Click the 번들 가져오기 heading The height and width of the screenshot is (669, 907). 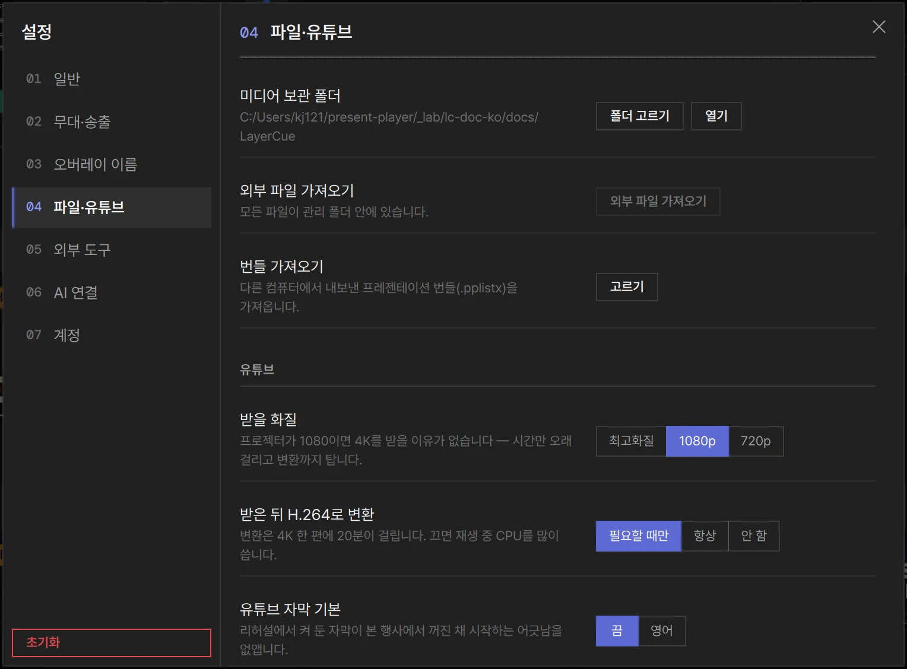coord(281,266)
